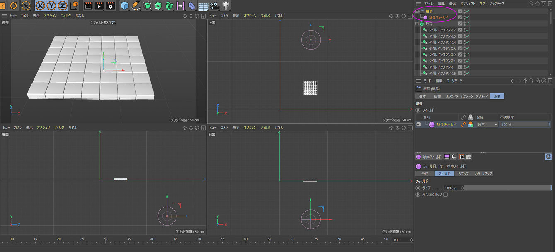Click the spline Pen tool
This screenshot has width=555, height=252.
136,6
